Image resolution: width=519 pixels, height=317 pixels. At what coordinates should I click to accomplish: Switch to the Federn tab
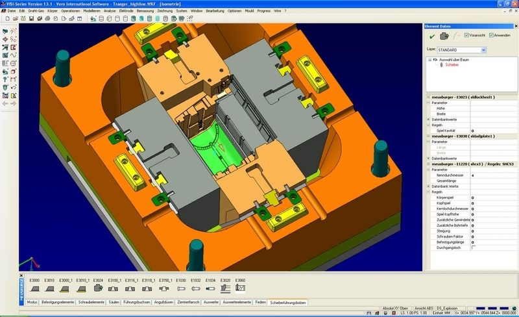pos(261,302)
